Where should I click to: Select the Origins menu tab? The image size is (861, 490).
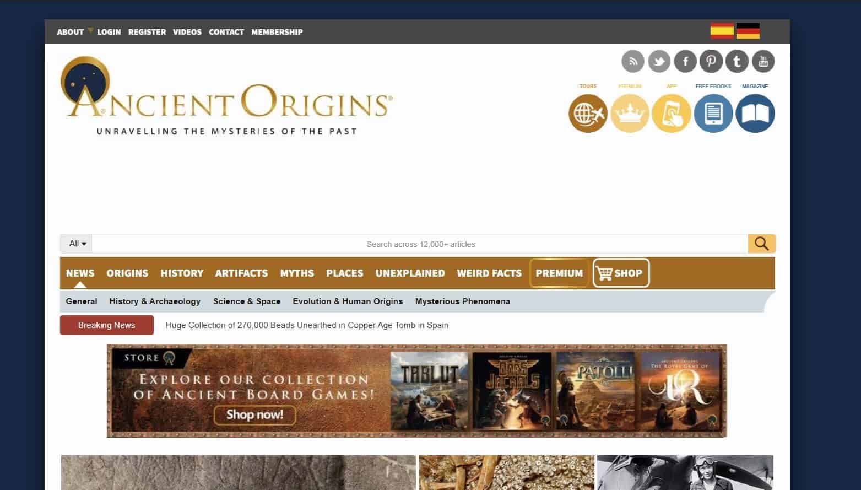[x=127, y=273]
